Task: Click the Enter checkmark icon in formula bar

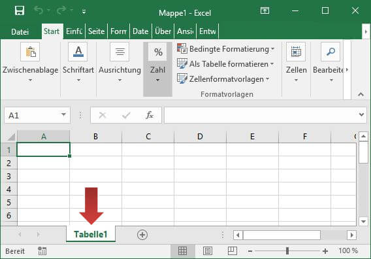Action: click(x=126, y=115)
